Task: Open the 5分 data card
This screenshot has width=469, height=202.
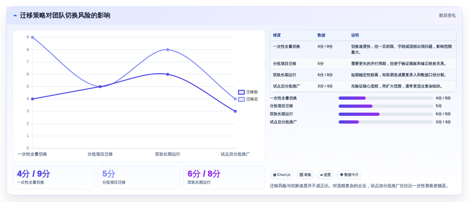Action: coord(139,177)
